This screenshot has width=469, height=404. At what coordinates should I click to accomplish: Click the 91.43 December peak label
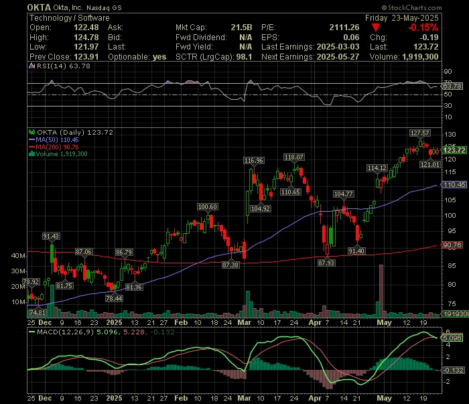51,237
